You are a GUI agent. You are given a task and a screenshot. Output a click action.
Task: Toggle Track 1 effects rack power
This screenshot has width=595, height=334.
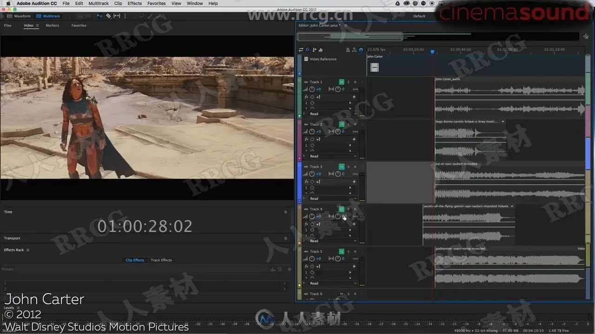coord(312,97)
